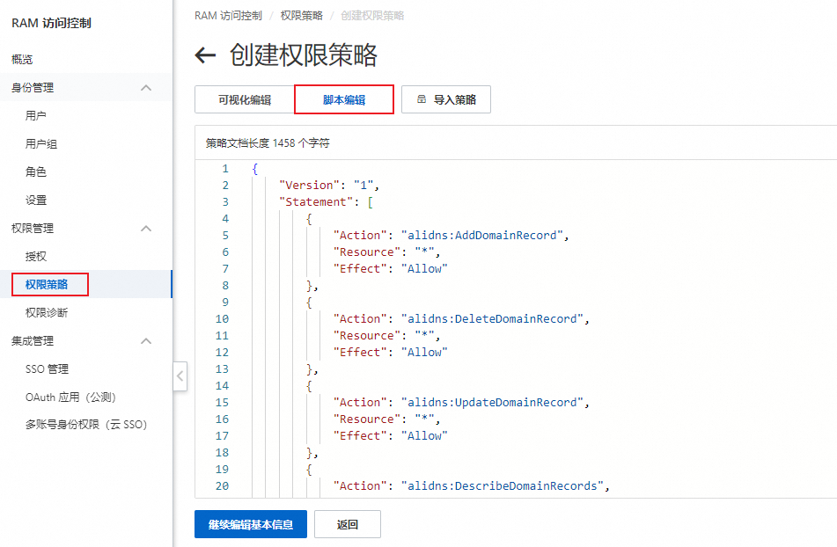The width and height of the screenshot is (837, 547).
Task: Open 用户 in the sidebar
Action: click(36, 116)
